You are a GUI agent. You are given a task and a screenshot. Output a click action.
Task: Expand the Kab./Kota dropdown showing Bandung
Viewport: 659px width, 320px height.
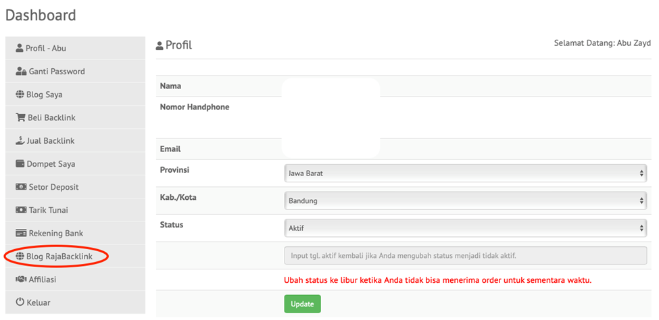466,201
